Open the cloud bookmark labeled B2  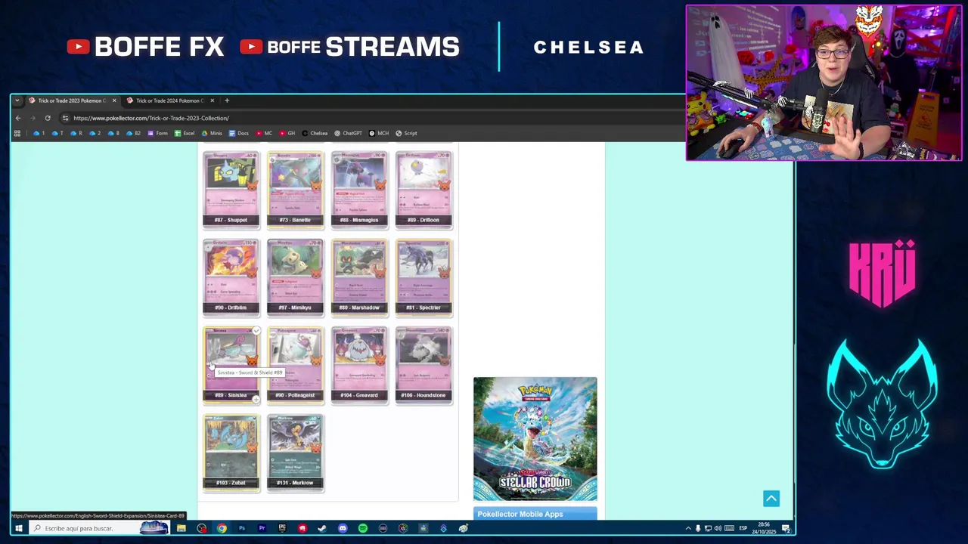click(133, 133)
